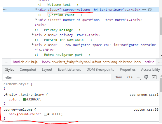Viewport: 162px width, 124px height.
Task: Expand the privacy row div node
Action: point(33,35)
